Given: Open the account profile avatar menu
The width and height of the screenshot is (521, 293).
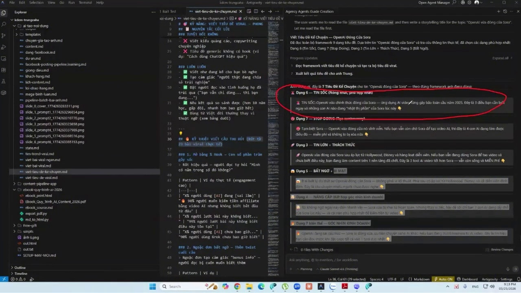Looking at the screenshot, I should pyautogui.click(x=477, y=2).
